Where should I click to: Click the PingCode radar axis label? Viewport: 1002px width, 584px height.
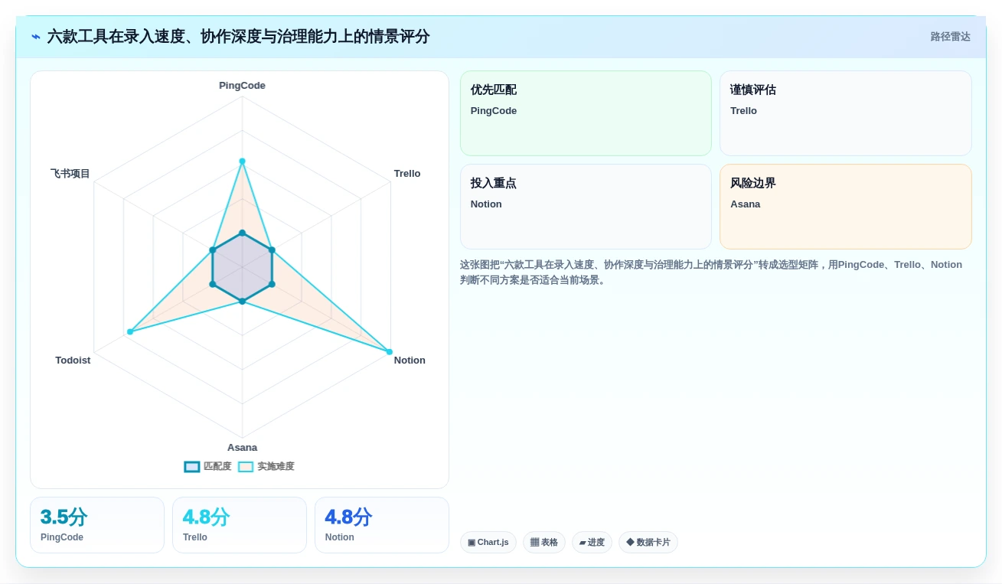242,86
